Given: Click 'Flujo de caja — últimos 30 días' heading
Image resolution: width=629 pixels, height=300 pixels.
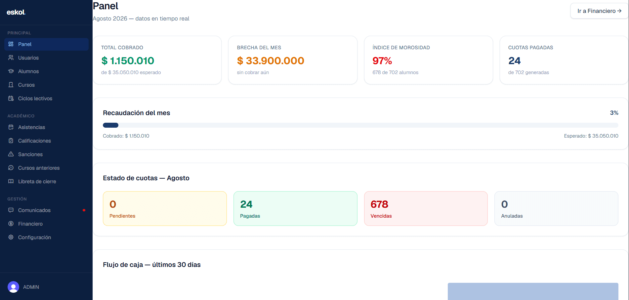Looking at the screenshot, I should [x=152, y=265].
